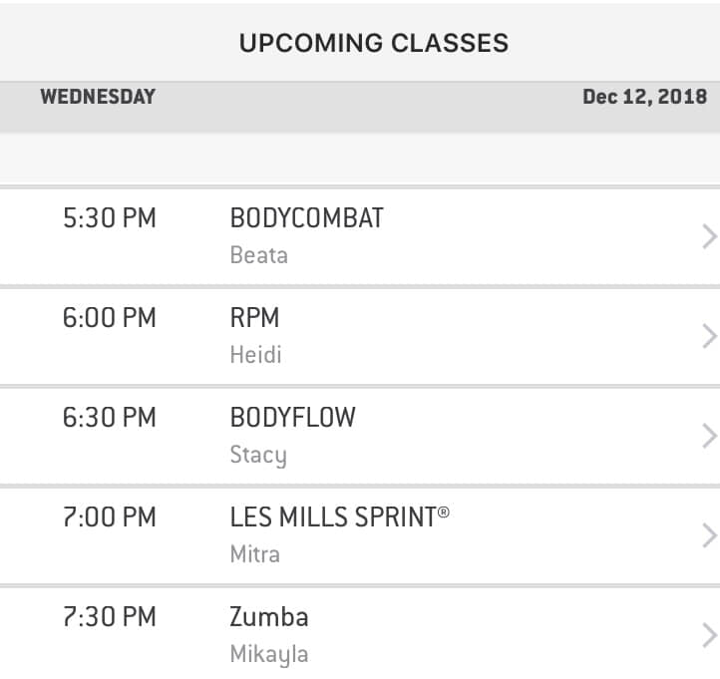Click the Upcoming Classes header title
The height and width of the screenshot is (679, 720).
pos(373,43)
